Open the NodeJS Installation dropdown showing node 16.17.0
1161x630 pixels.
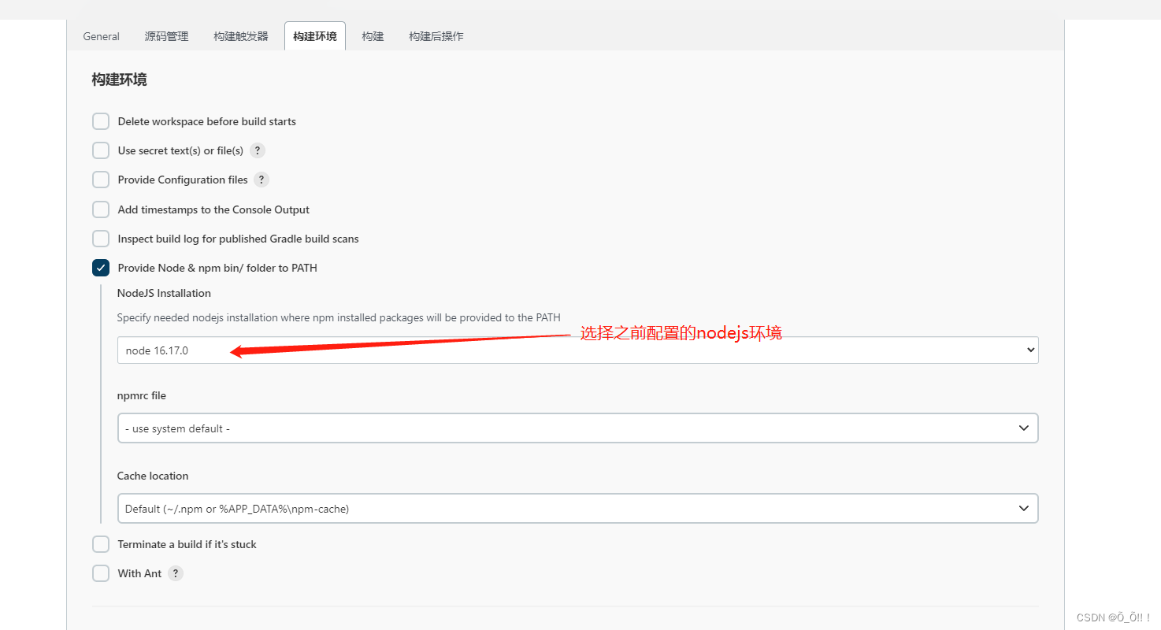coord(577,350)
